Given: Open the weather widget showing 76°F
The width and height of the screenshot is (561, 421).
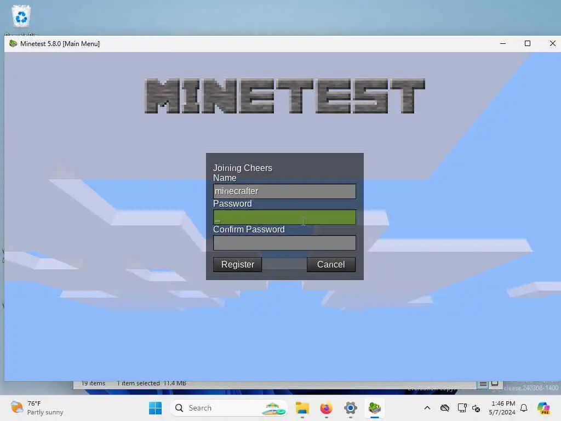Looking at the screenshot, I should [x=37, y=408].
